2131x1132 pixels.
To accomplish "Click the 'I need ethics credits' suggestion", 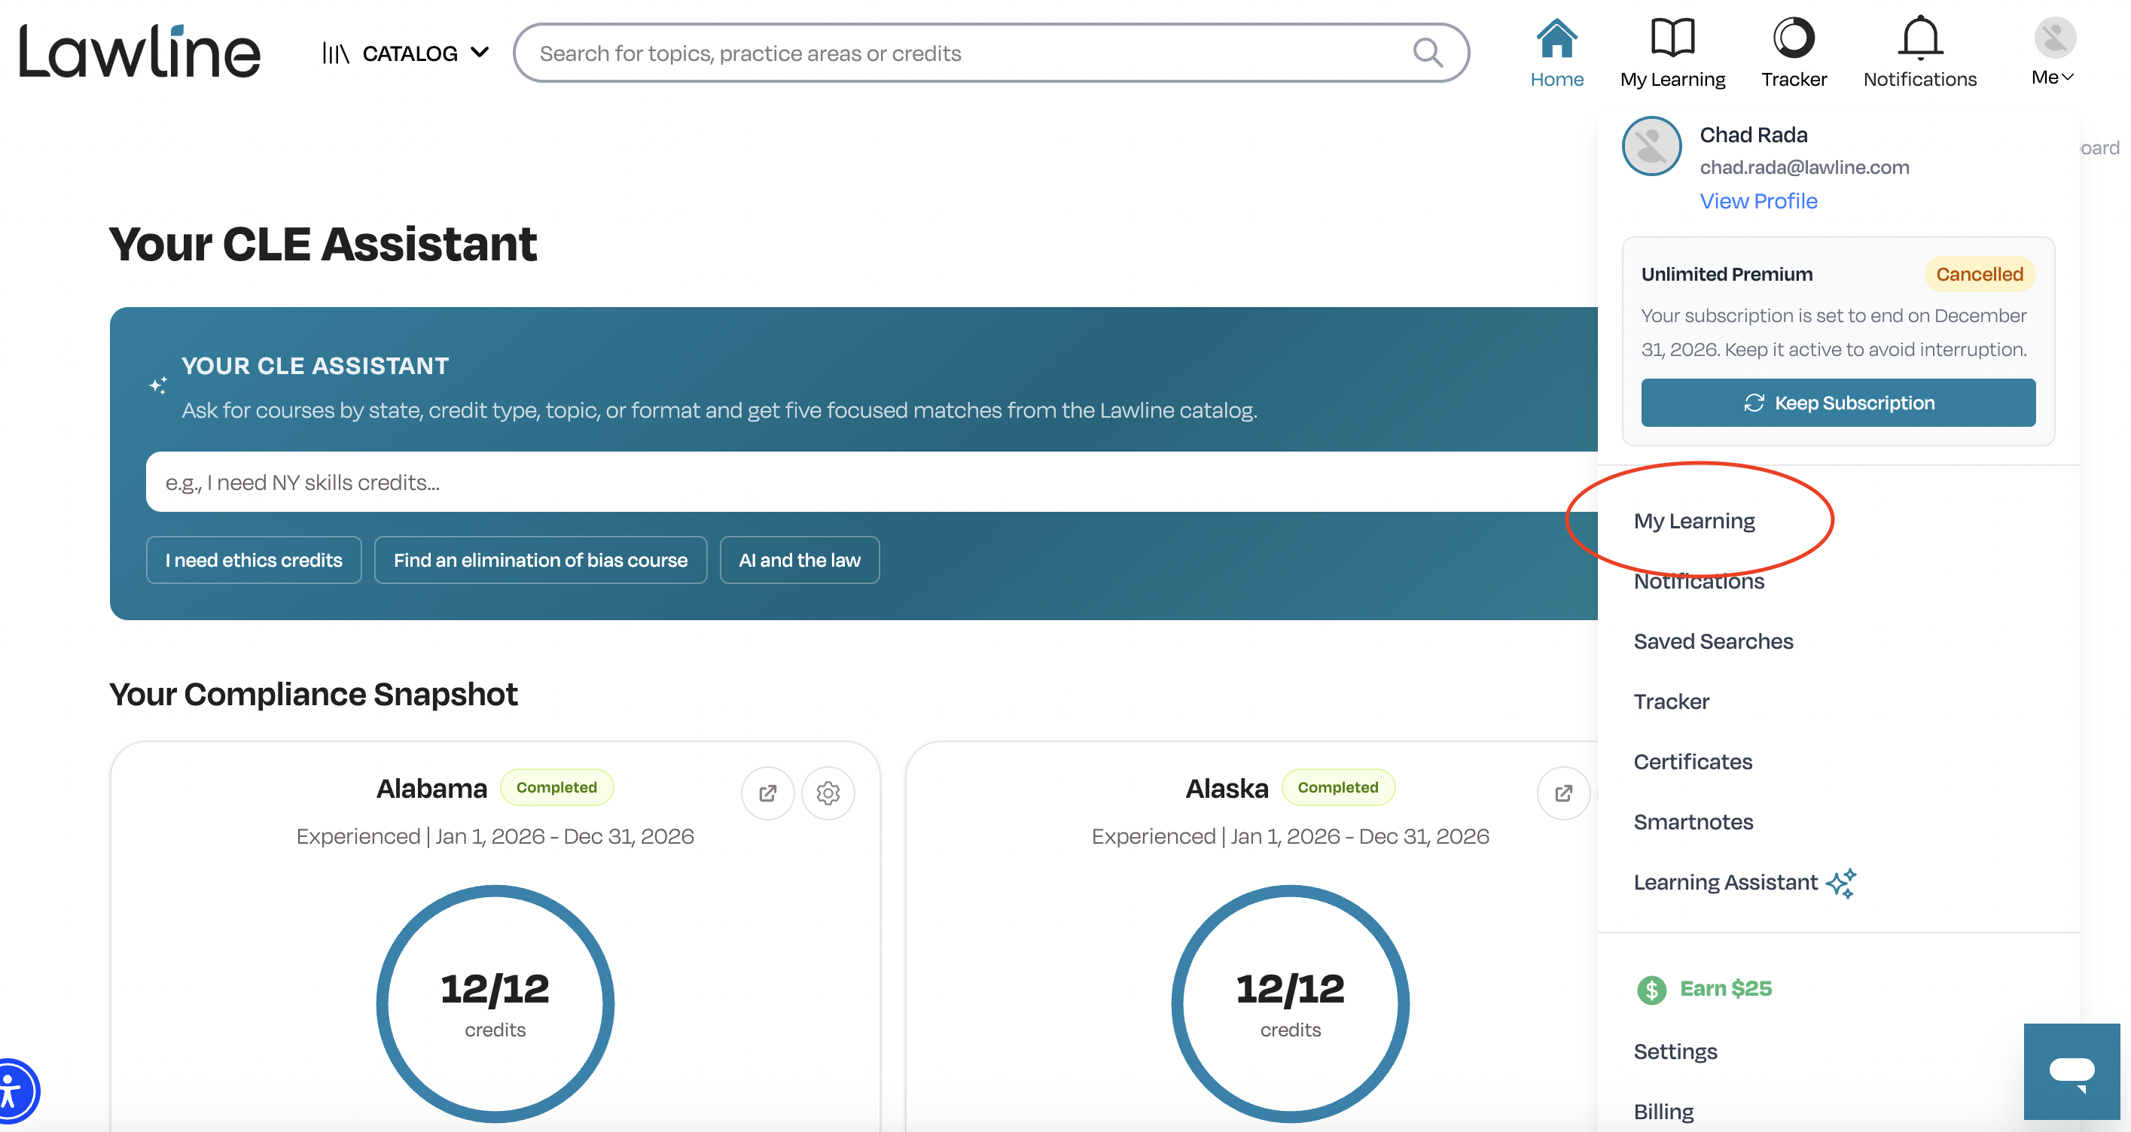I will (x=254, y=560).
